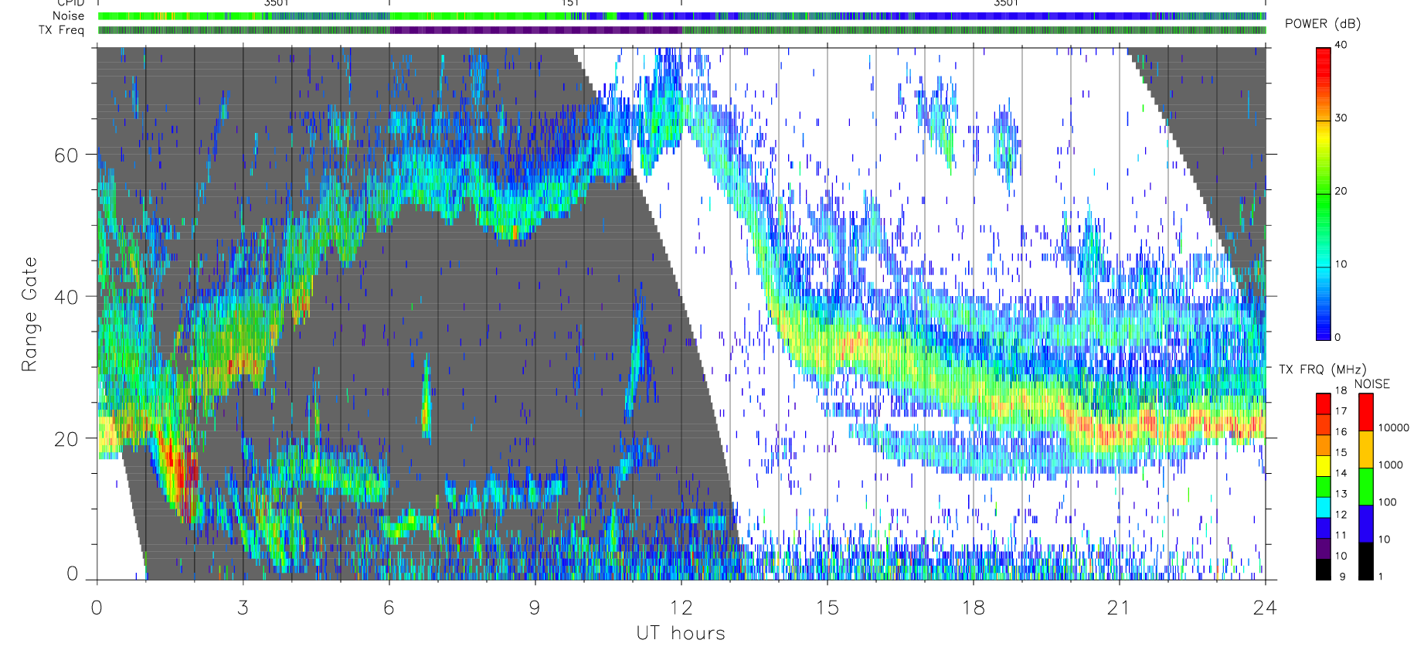
Task: Click the horizontal TX Freq strip above the plot
Action: (682, 30)
